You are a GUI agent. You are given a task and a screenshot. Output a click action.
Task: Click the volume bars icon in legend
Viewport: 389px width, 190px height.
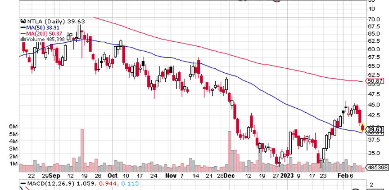pyautogui.click(x=23, y=39)
